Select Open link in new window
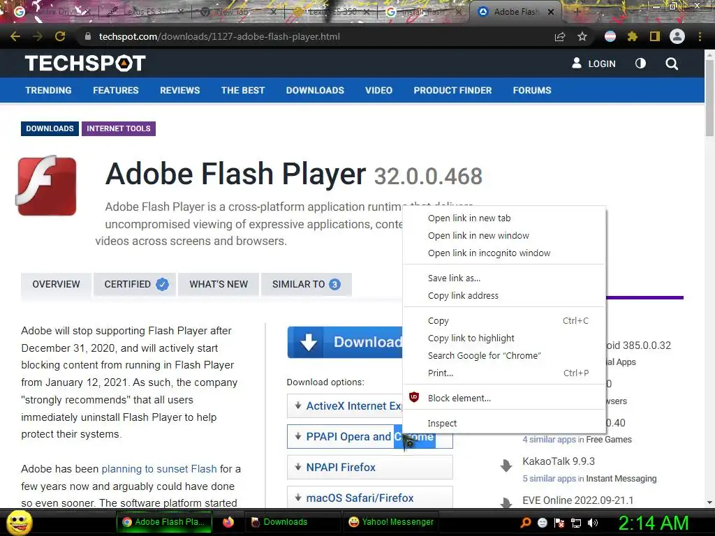The width and height of the screenshot is (715, 536). point(504,235)
